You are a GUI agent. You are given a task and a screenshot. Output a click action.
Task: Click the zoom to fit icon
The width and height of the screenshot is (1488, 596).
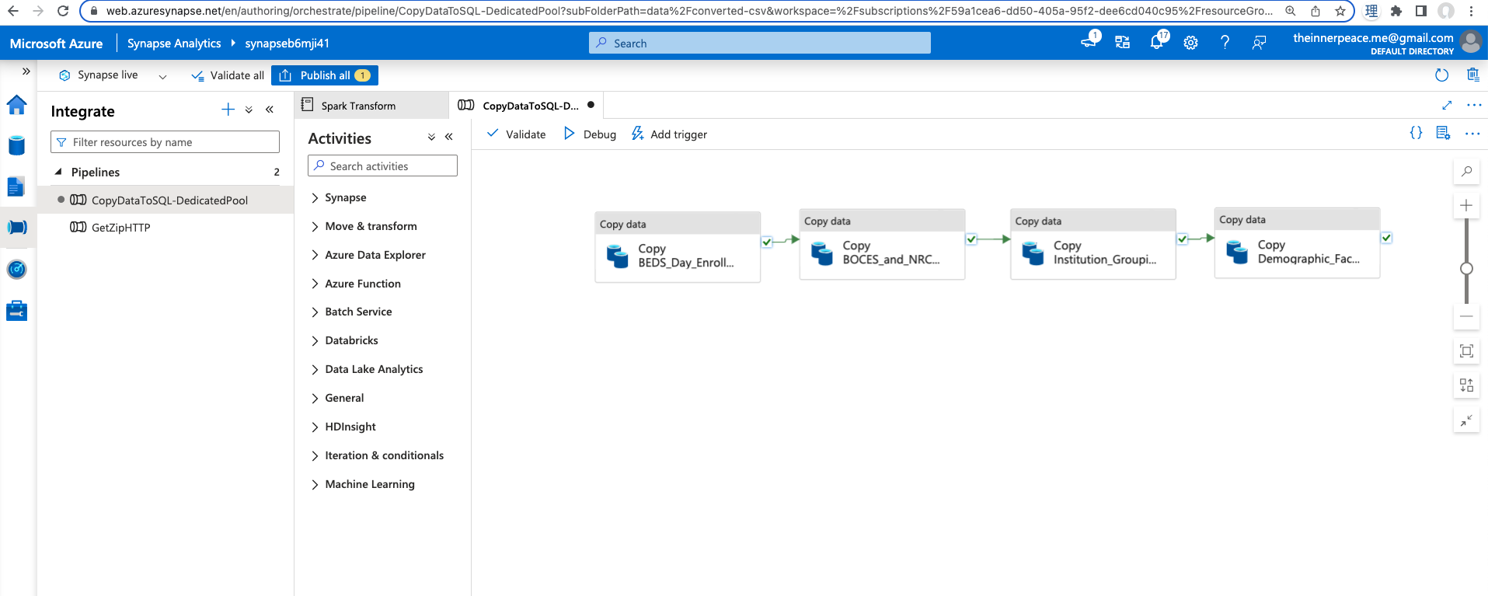pos(1466,351)
